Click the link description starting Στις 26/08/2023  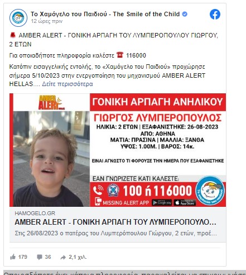click(115, 233)
